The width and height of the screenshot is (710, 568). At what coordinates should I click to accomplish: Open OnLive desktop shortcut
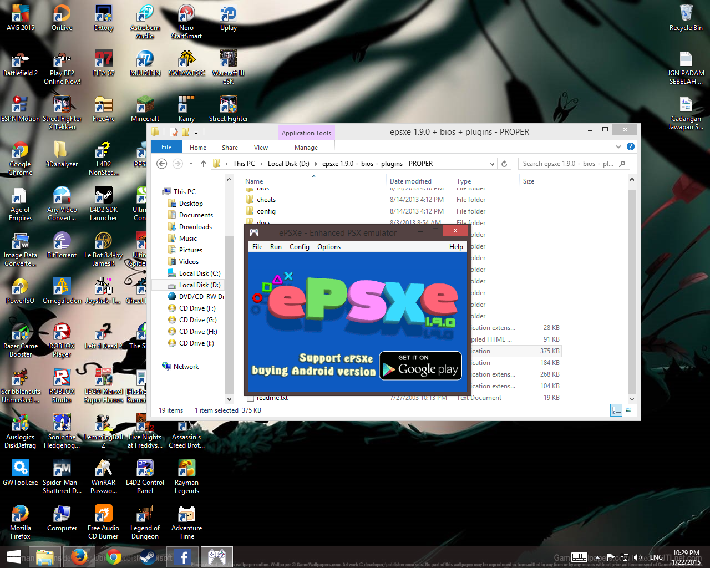point(62,17)
